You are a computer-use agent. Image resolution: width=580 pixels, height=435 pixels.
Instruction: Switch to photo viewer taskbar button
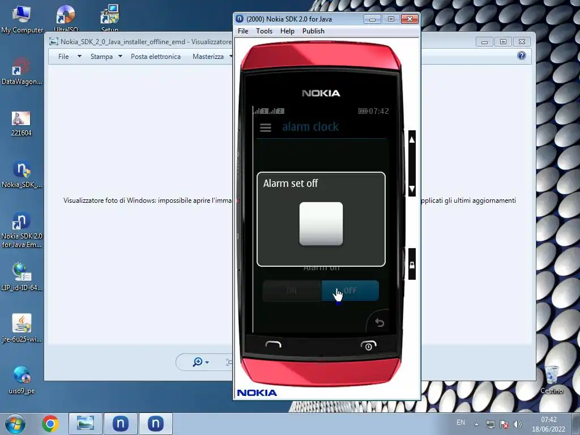tap(86, 424)
